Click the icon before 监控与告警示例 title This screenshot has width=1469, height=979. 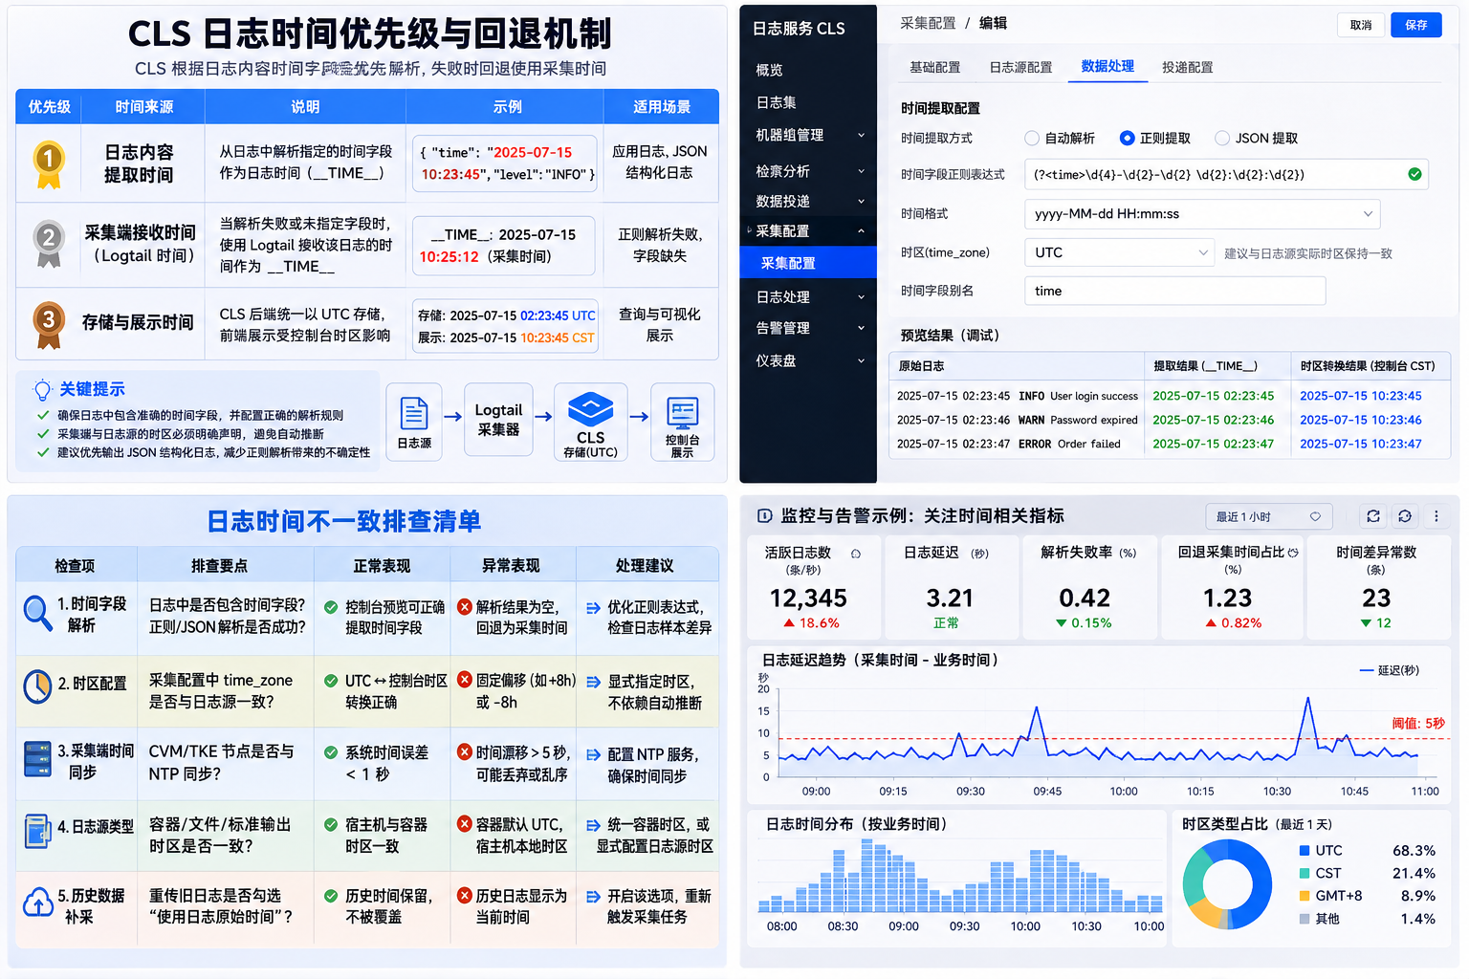click(x=764, y=516)
